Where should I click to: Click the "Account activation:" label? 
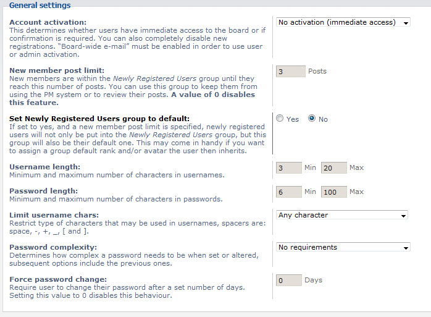point(48,22)
